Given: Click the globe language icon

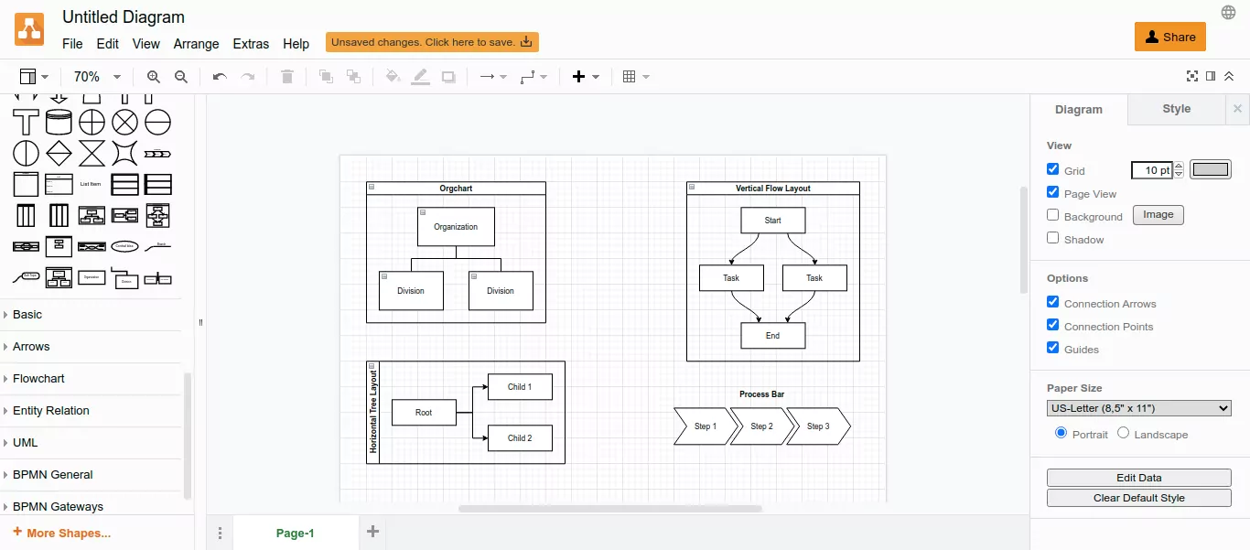Looking at the screenshot, I should pos(1229,12).
